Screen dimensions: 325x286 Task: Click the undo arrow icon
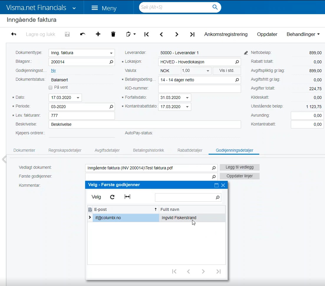pyautogui.click(x=83, y=34)
